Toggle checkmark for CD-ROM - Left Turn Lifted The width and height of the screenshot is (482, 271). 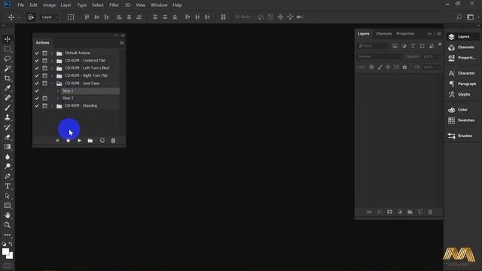coord(37,69)
